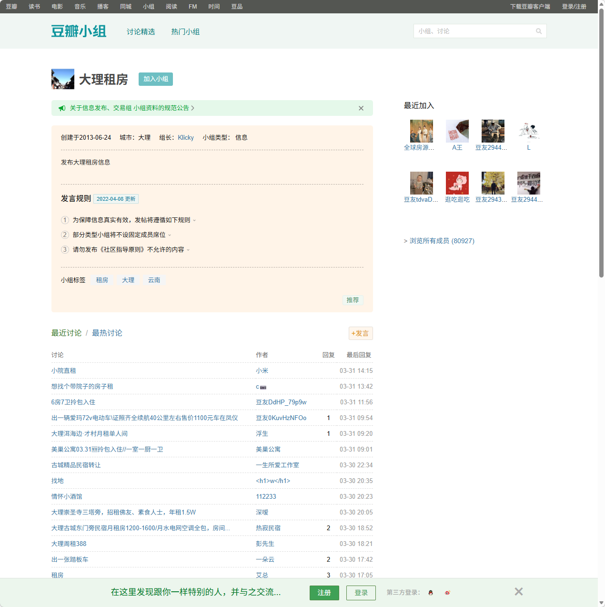Switch to the 最热讨论 tab
The height and width of the screenshot is (607, 605).
[107, 333]
